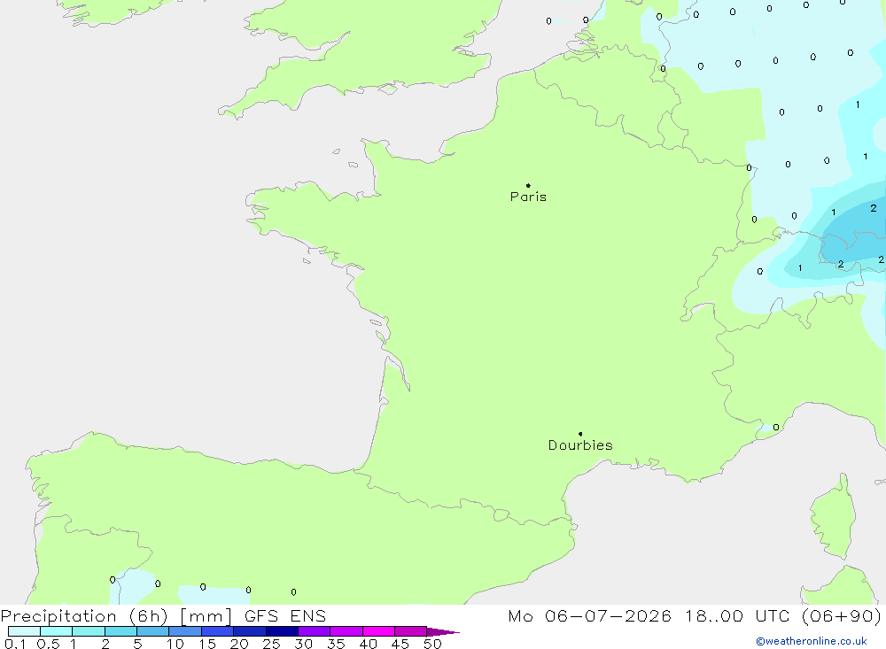Pick the 40–45 mm magenta legend swatch
Image resolution: width=886 pixels, height=649 pixels.
click(x=378, y=631)
